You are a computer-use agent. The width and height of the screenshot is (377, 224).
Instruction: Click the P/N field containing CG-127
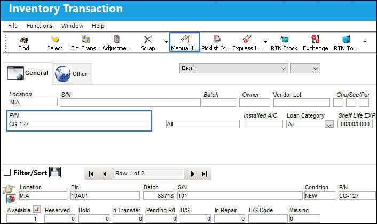[x=79, y=124]
